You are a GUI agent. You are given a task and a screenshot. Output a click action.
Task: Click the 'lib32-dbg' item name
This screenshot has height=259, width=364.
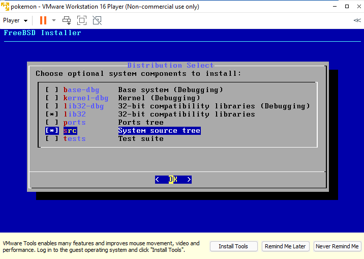(x=83, y=106)
